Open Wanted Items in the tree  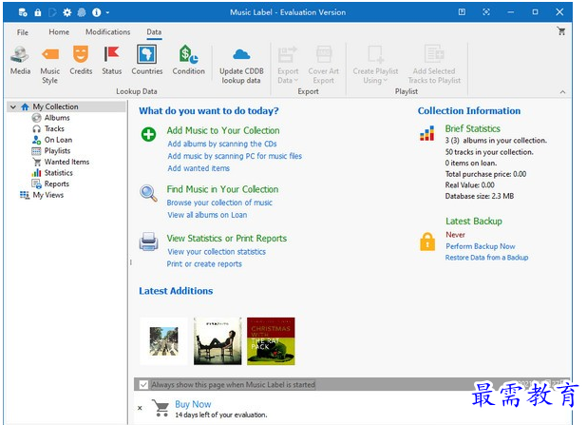point(66,162)
